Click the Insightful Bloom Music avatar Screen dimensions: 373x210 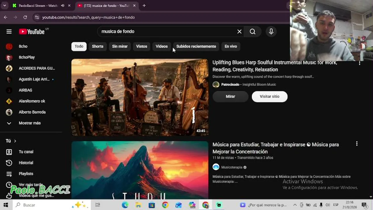pyautogui.click(x=216, y=85)
